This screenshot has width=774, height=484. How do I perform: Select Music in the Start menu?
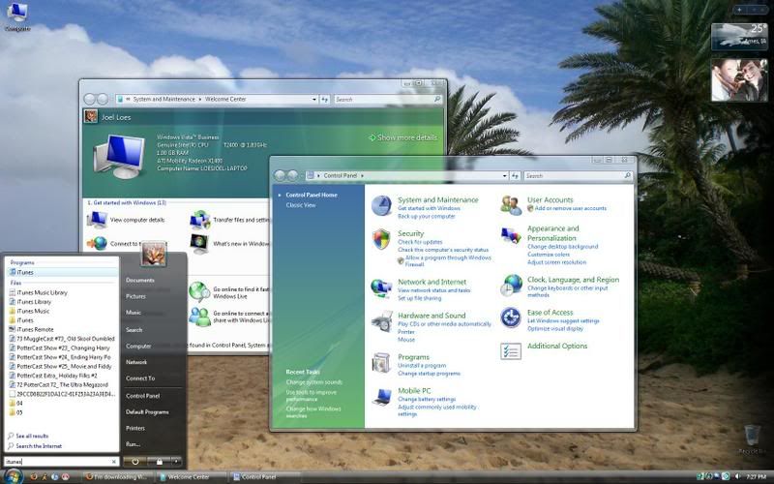click(134, 313)
